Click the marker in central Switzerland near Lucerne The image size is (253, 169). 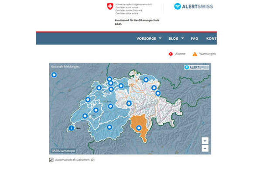coord(129,103)
